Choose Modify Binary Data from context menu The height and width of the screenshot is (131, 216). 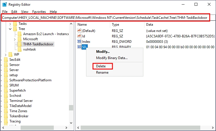[112, 58]
